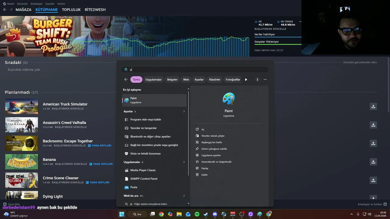Open Yazıcılar ve tarayıcılar setting
The image size is (390, 219).
coord(154,128)
